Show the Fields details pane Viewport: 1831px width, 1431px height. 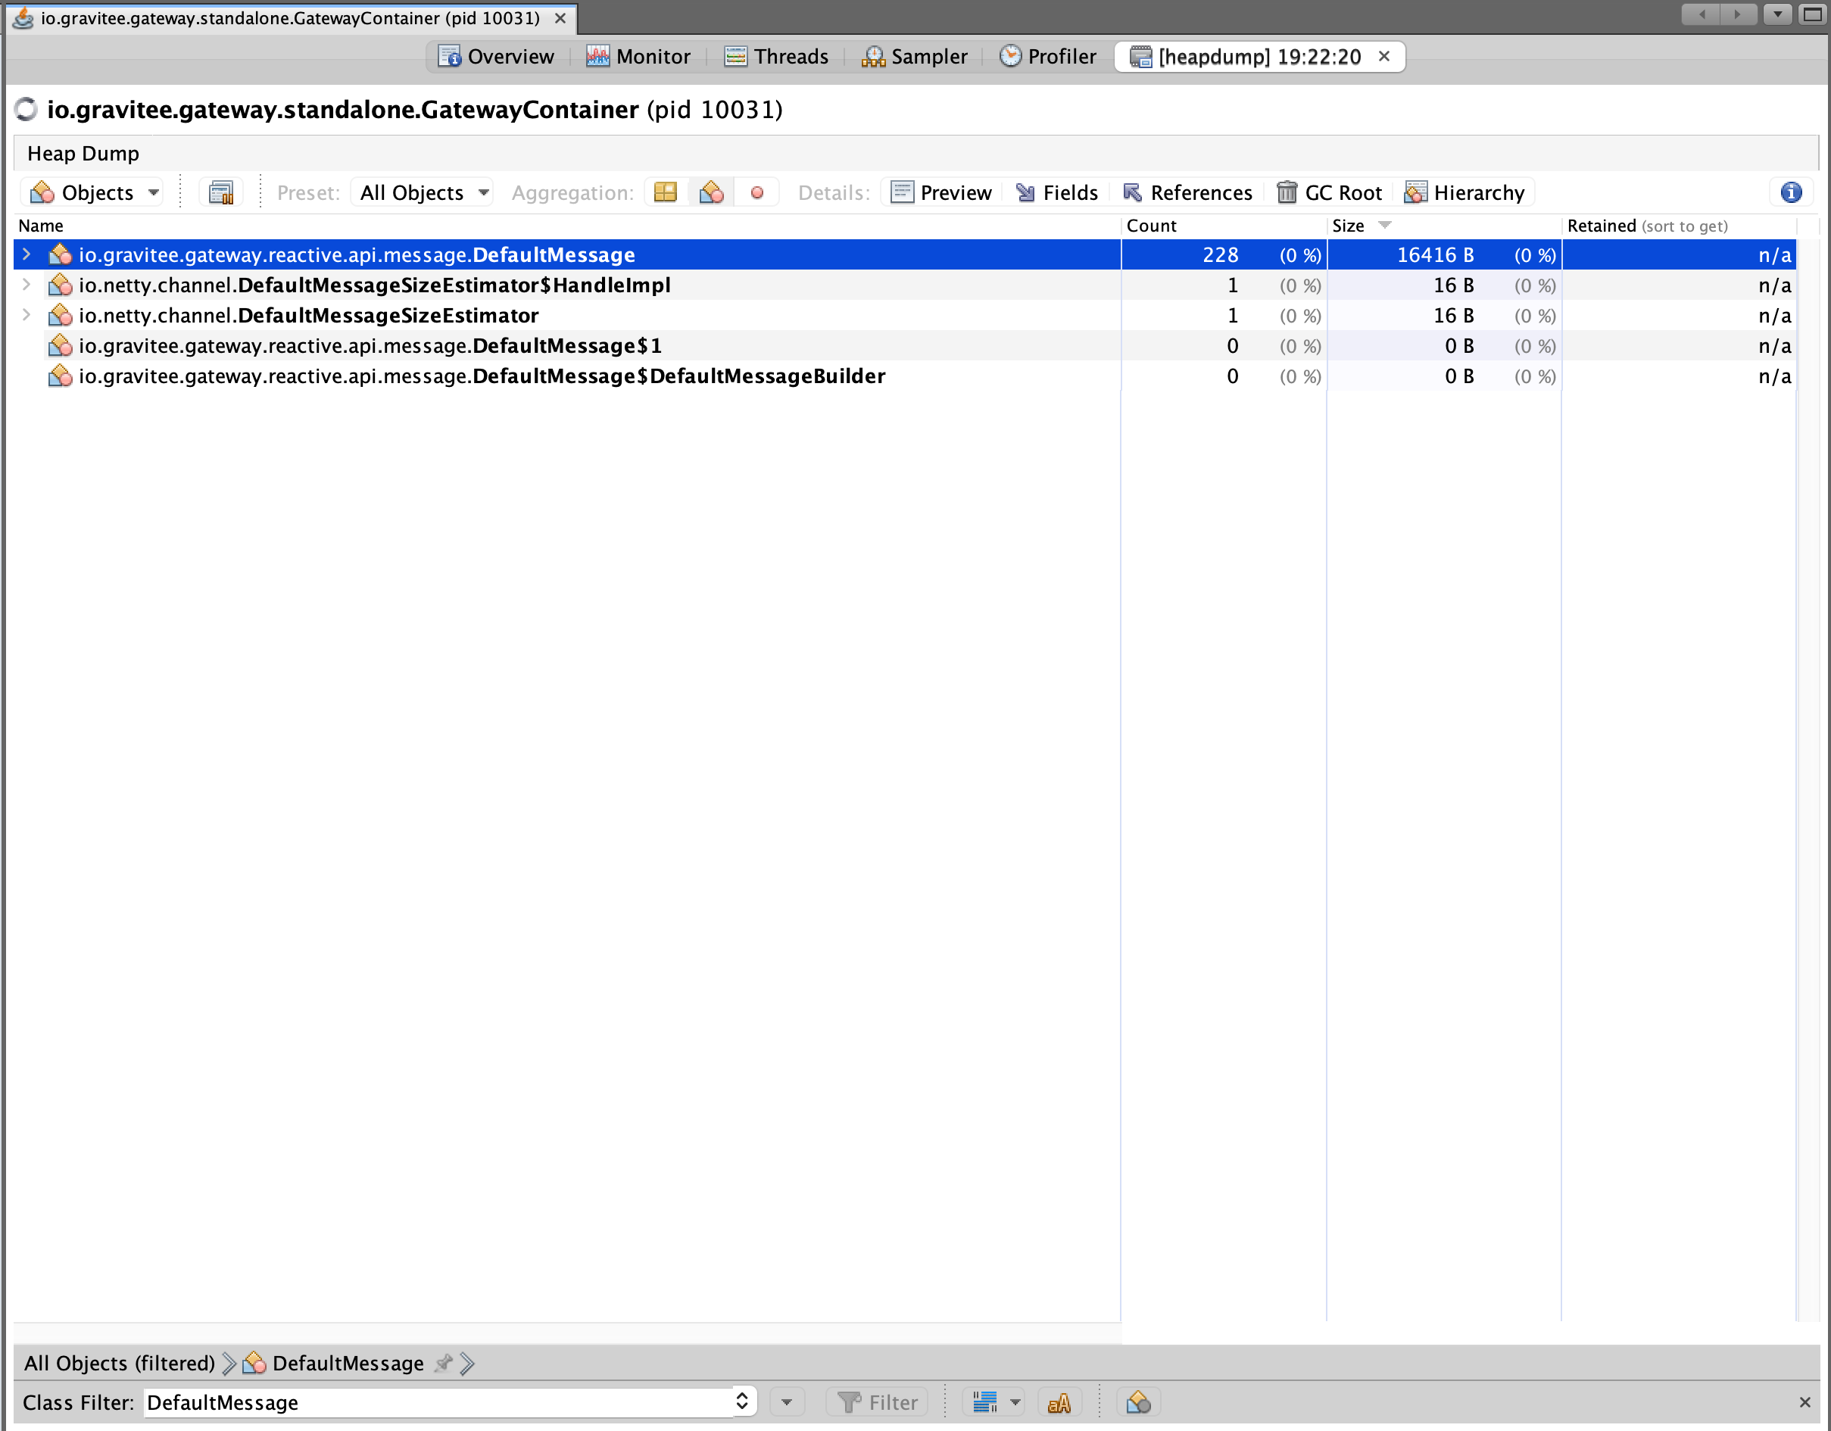click(x=1056, y=193)
